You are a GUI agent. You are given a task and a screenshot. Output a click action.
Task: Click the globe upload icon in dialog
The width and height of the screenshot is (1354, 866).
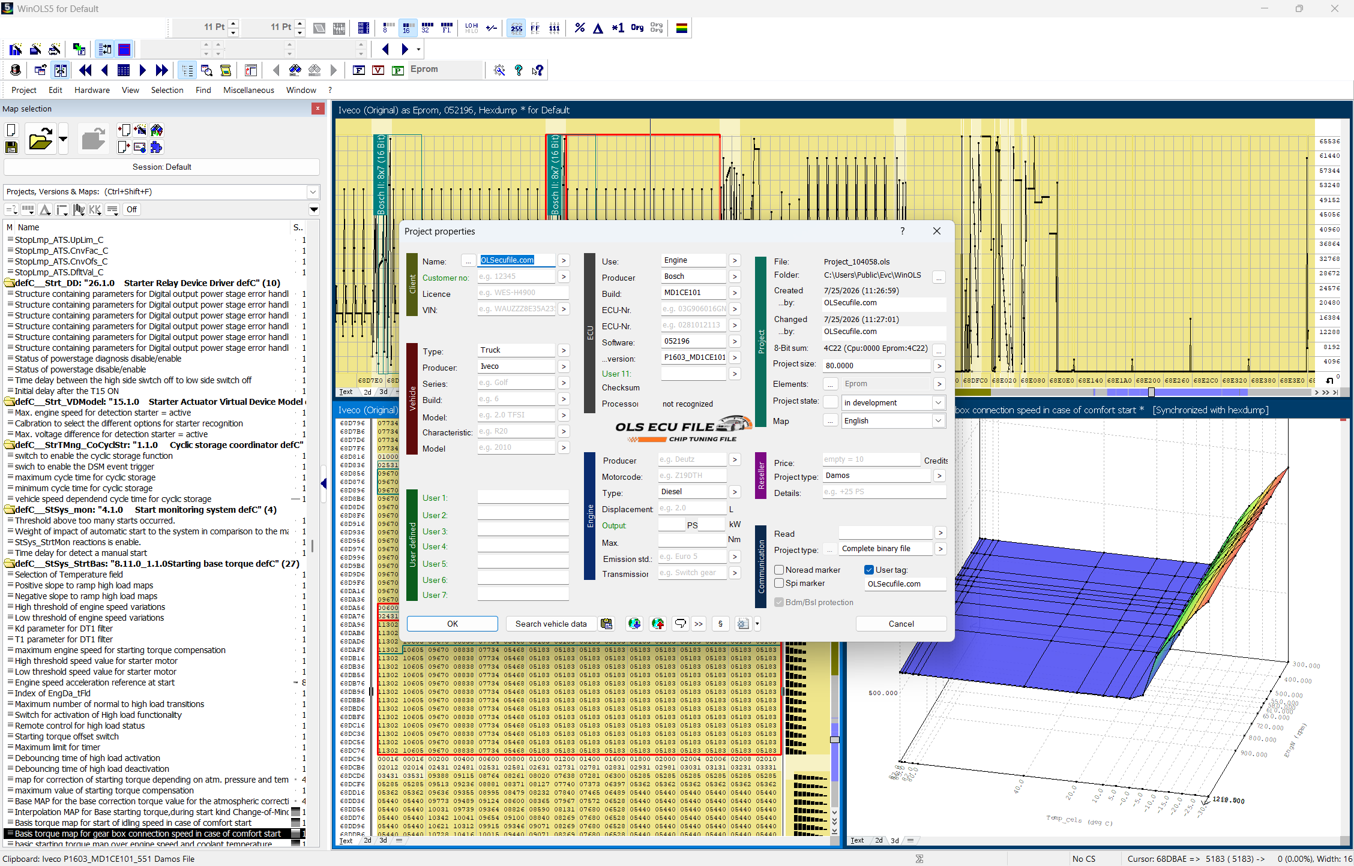tap(658, 624)
